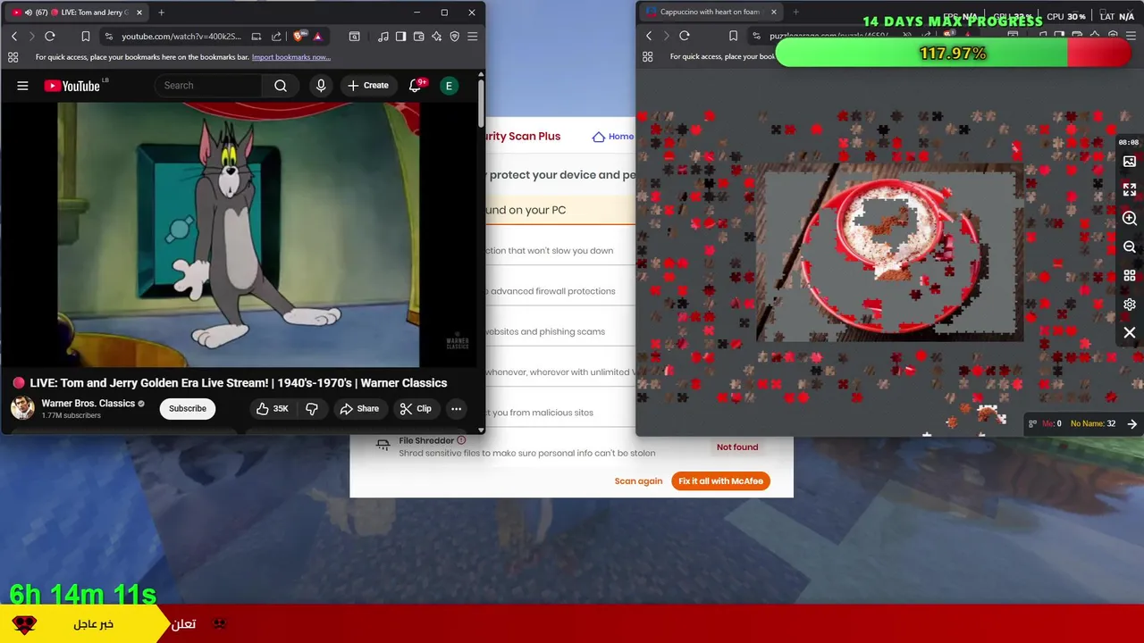1144x643 pixels.
Task: Open YouTube notifications bell
Action: coord(415,86)
